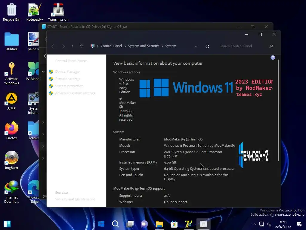Open Internet Download Manager desktop icon
Screen dimensions: 306x230
click(x=12, y=192)
